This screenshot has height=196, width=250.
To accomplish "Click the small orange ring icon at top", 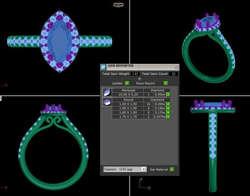I will pos(119,5).
